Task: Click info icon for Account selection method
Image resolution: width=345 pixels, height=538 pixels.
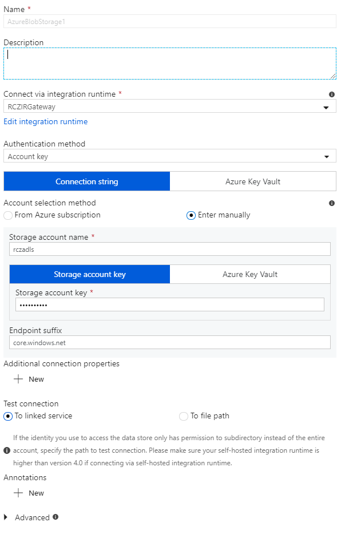Action: point(332,203)
